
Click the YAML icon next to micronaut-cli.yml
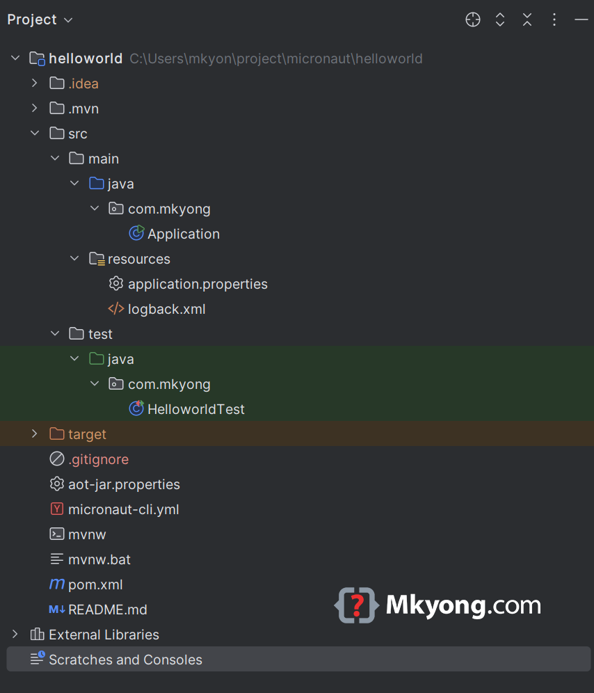[x=56, y=509]
